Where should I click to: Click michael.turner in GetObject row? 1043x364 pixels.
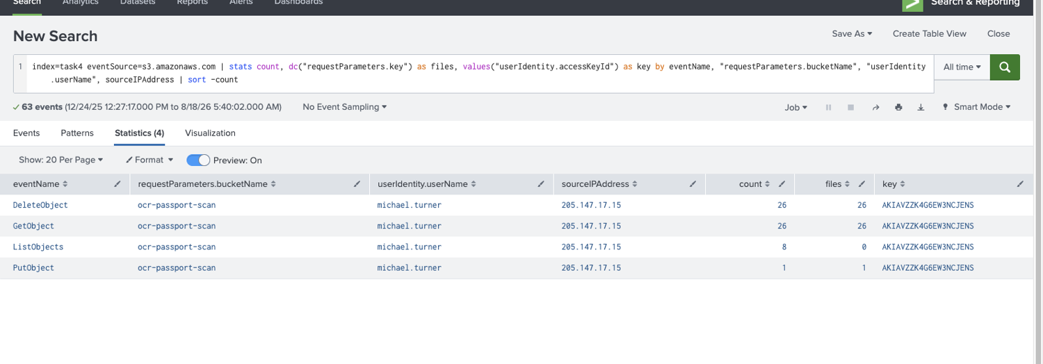point(409,226)
